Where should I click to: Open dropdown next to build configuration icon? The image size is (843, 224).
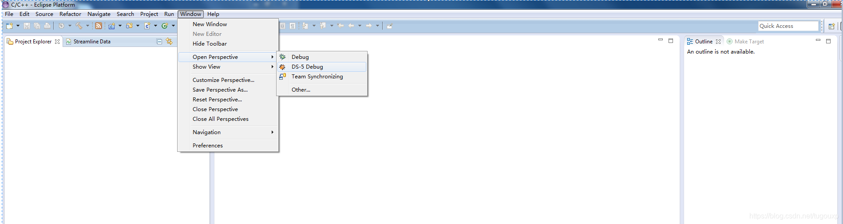tap(70, 26)
